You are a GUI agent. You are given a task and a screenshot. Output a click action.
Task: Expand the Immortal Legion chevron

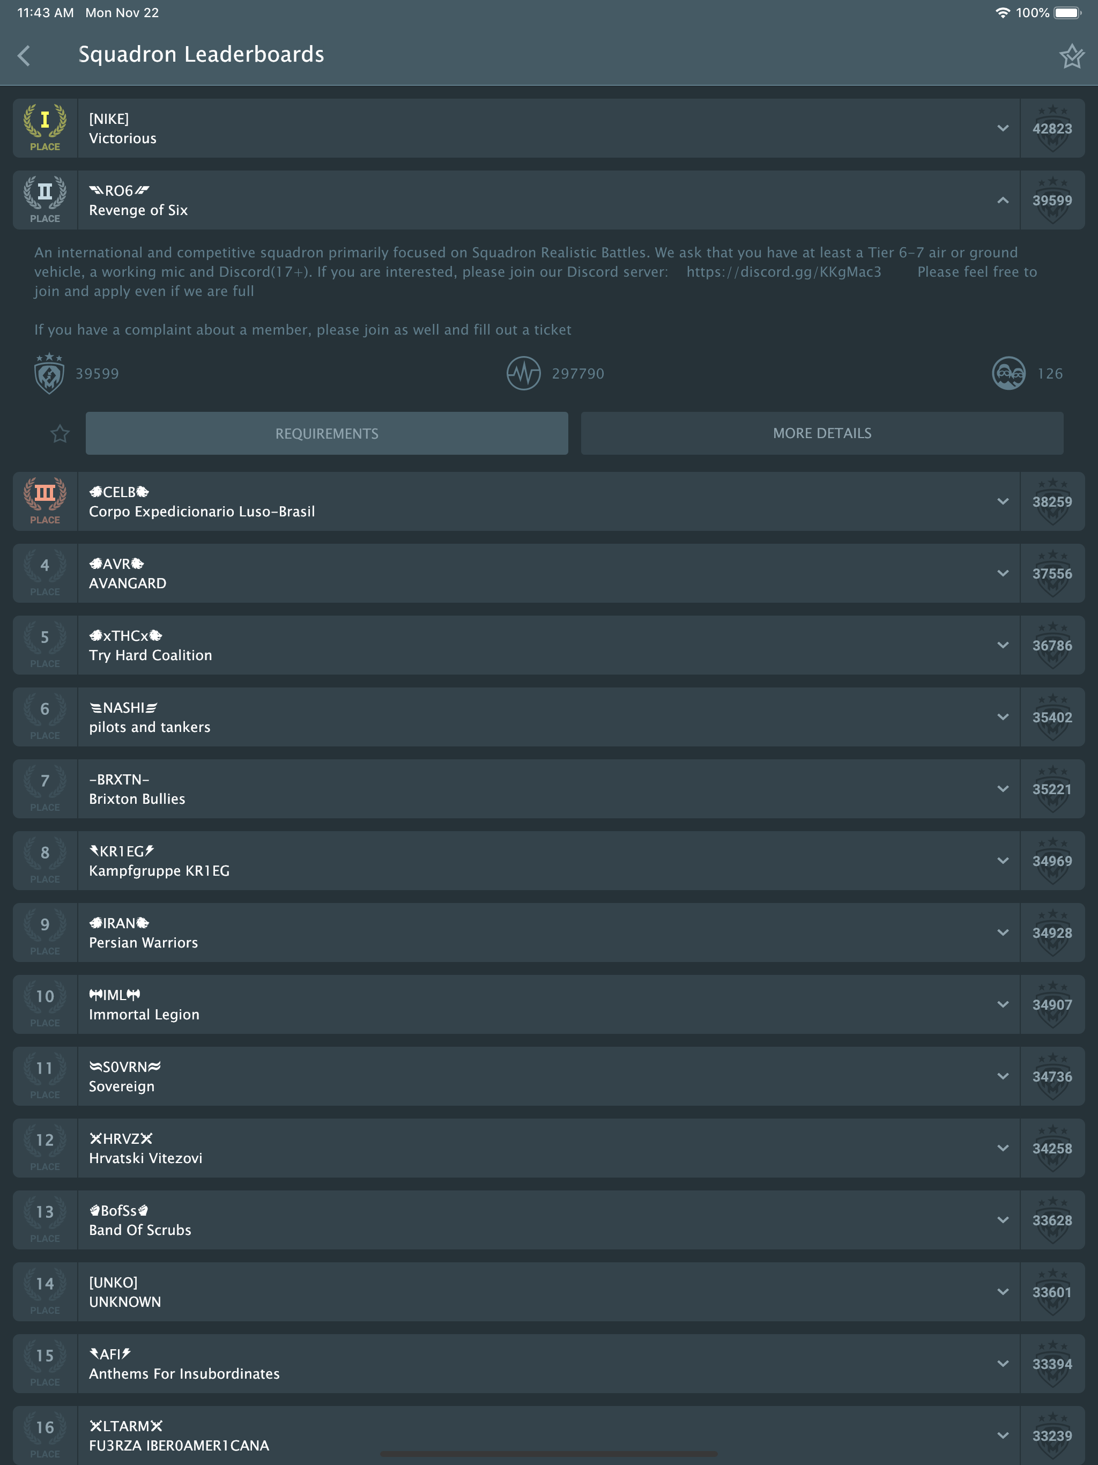click(x=1003, y=1004)
